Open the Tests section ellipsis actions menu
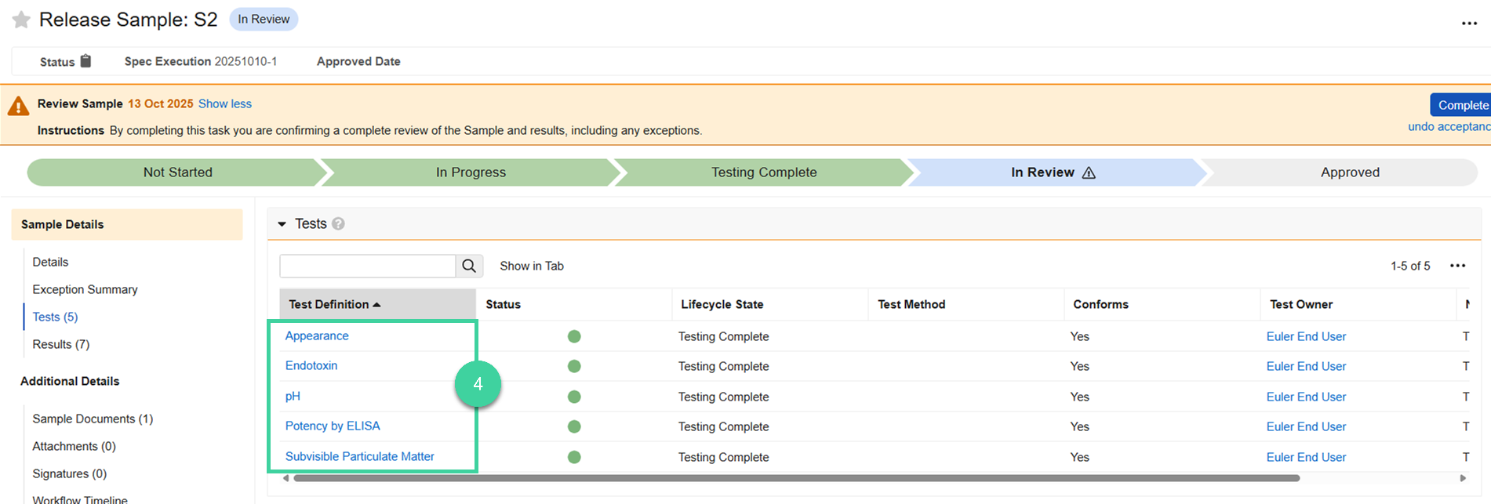The image size is (1491, 504). click(1458, 266)
